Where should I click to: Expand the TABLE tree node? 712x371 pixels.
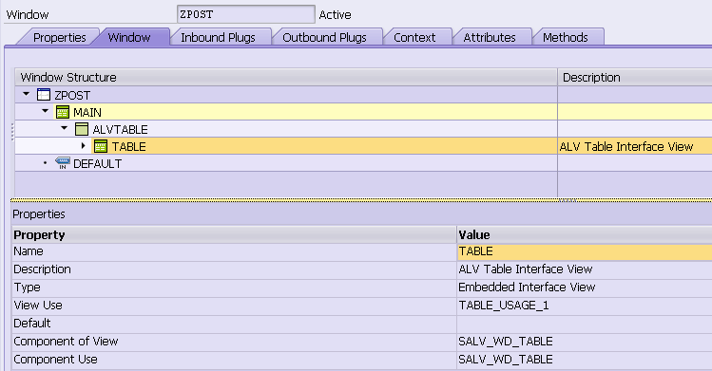[x=83, y=146]
